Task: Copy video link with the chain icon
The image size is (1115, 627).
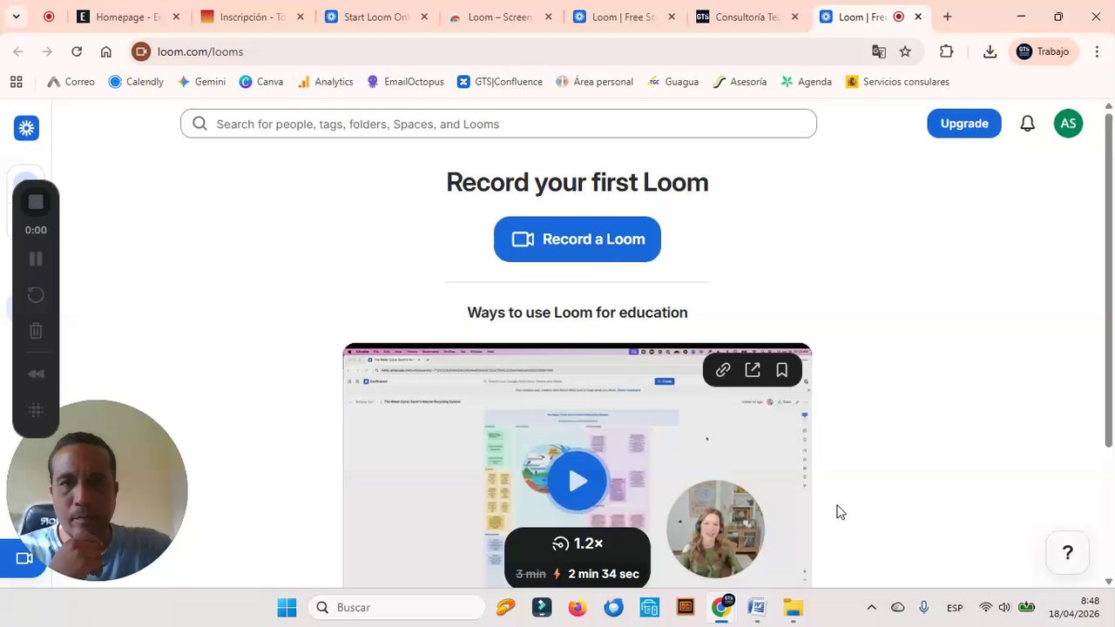Action: point(723,370)
